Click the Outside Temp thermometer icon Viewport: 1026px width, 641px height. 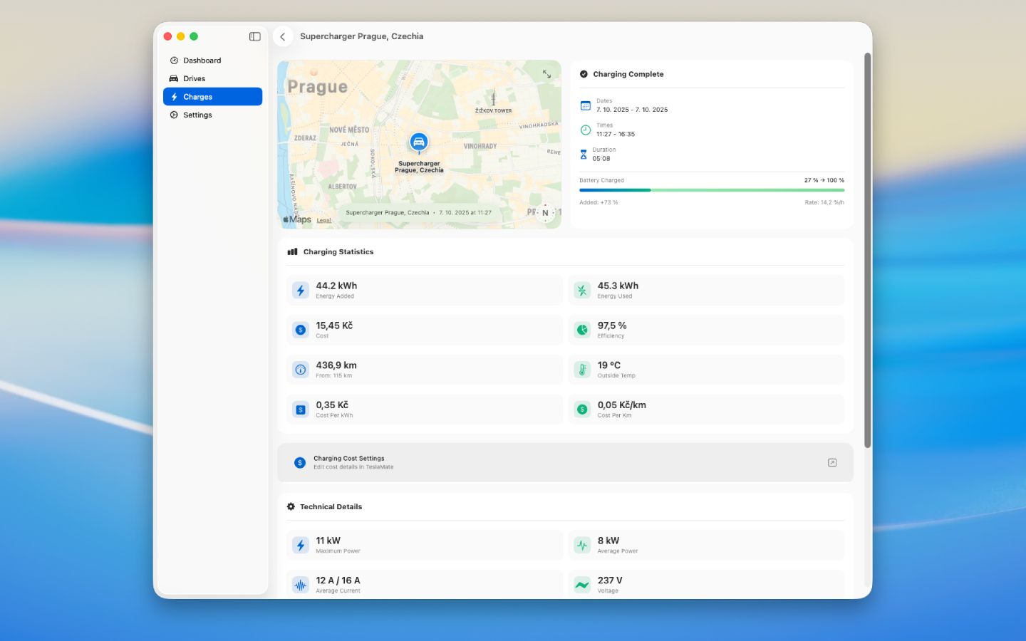coord(582,370)
